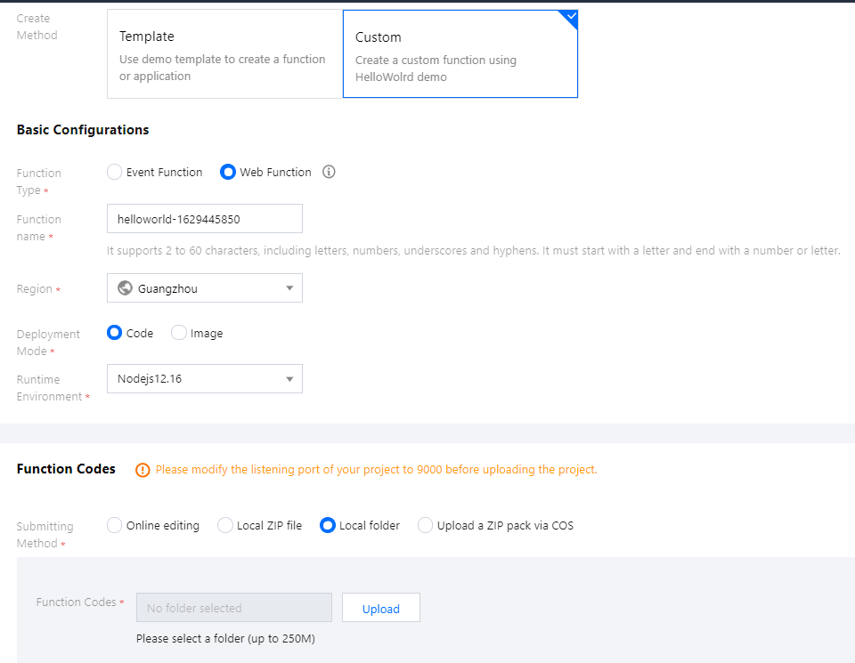Expand the Runtime Environment dropdown arrow
Screen dimensions: 855x663
coord(289,379)
